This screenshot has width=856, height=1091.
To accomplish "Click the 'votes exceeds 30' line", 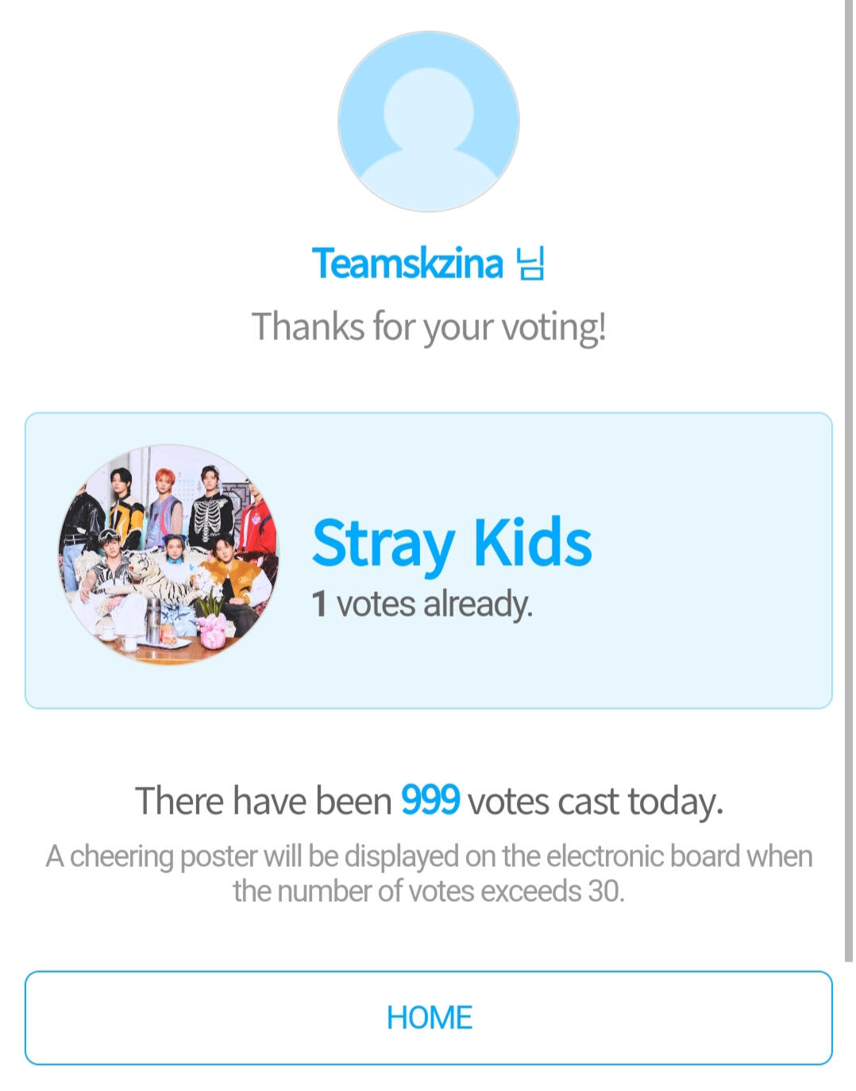I will pos(429,891).
